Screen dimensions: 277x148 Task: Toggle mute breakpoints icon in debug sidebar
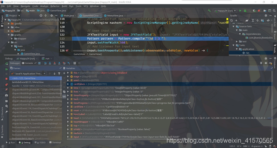tap(7, 89)
